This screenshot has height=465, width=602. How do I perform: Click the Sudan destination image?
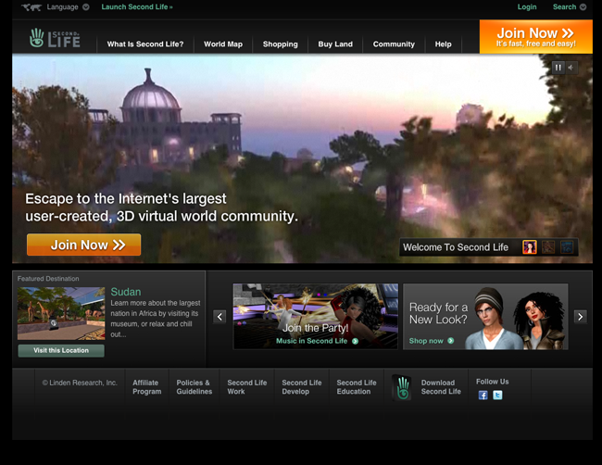[61, 313]
